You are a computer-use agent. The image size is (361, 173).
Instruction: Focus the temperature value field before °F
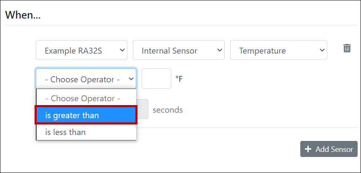[156, 78]
